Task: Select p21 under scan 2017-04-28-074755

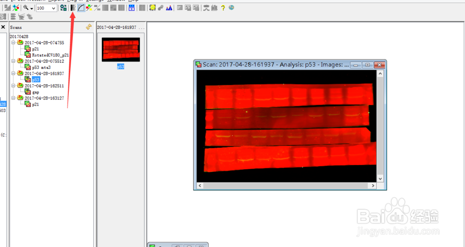Action: [35, 49]
